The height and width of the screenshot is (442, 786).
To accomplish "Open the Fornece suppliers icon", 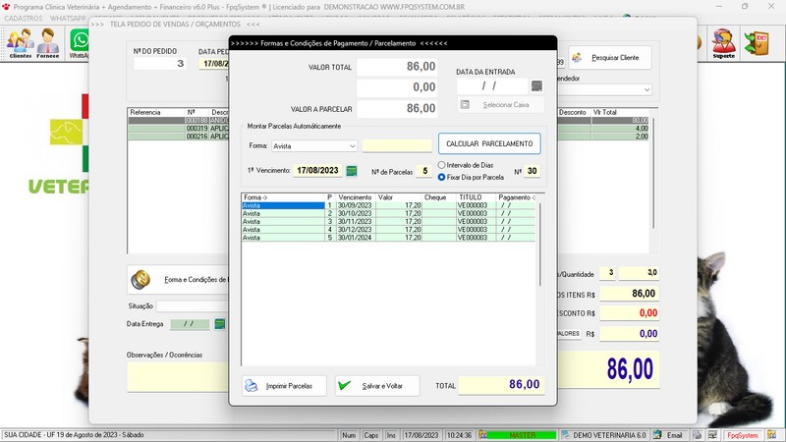I will pyautogui.click(x=47, y=43).
